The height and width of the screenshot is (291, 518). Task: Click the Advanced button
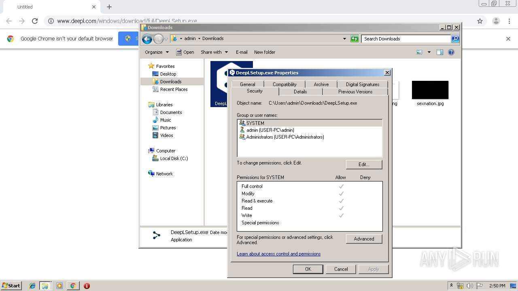(364, 239)
